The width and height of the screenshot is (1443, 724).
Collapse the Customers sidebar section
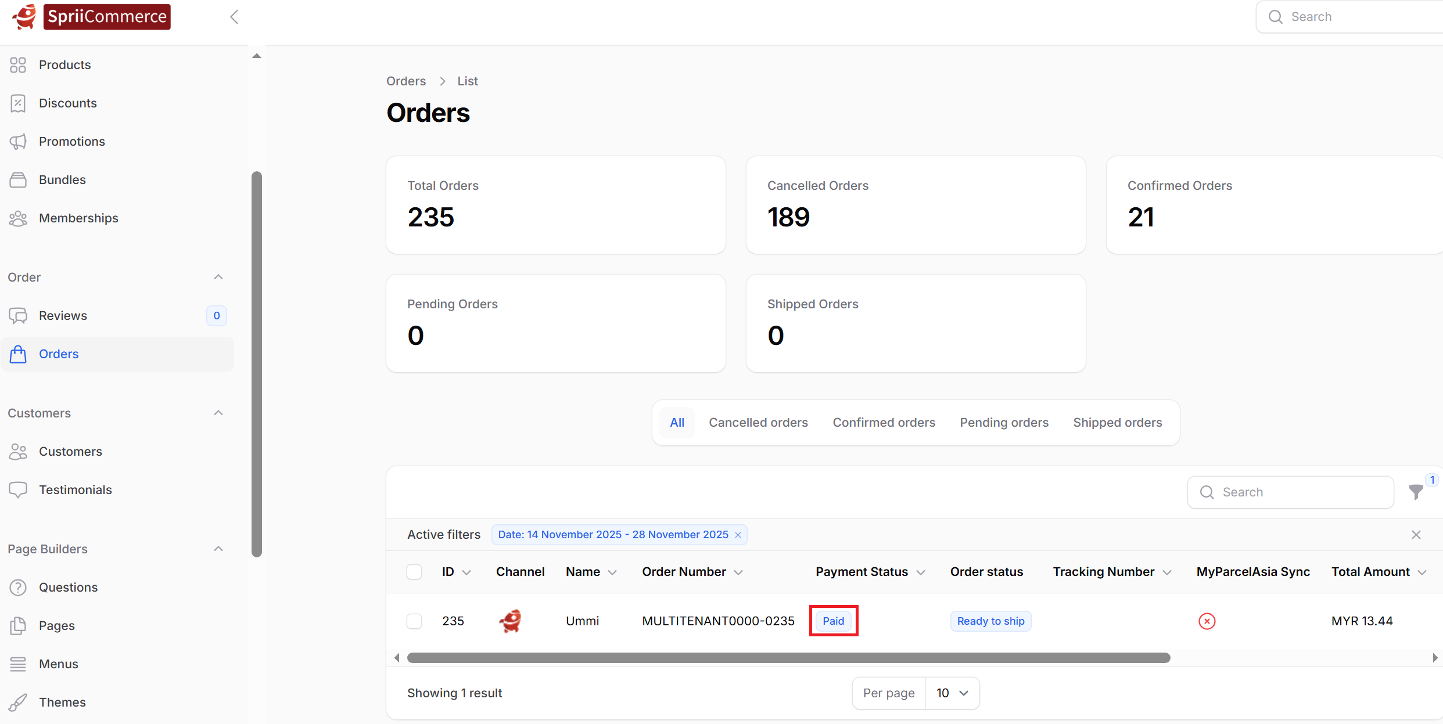click(218, 413)
